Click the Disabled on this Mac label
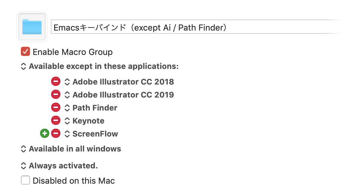Viewport: 361px width, 196px height. (x=74, y=181)
